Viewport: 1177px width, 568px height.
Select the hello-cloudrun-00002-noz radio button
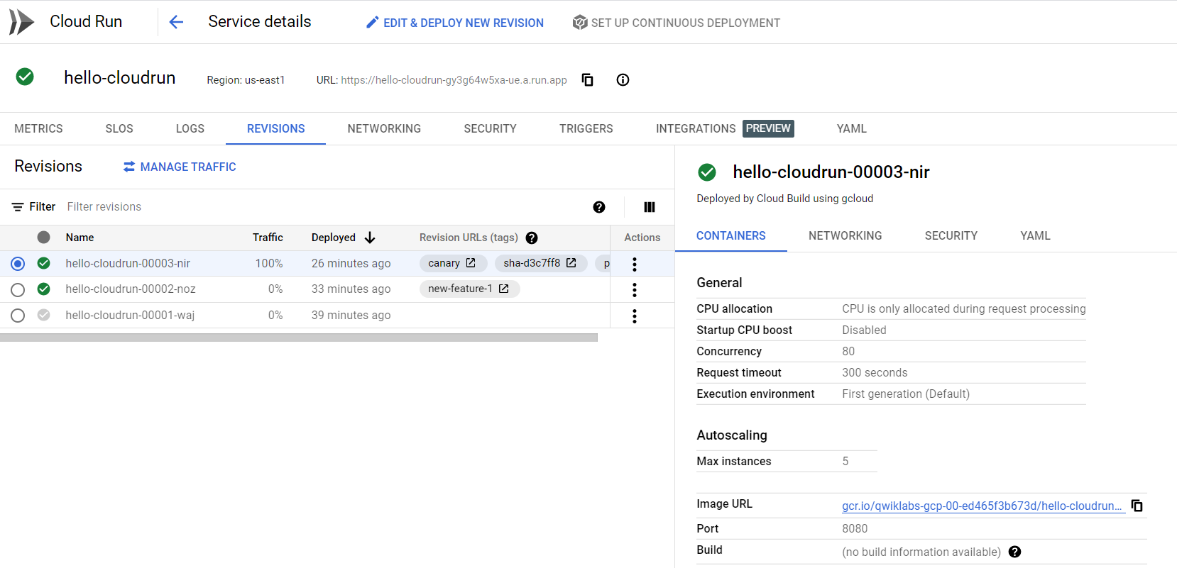pyautogui.click(x=18, y=289)
